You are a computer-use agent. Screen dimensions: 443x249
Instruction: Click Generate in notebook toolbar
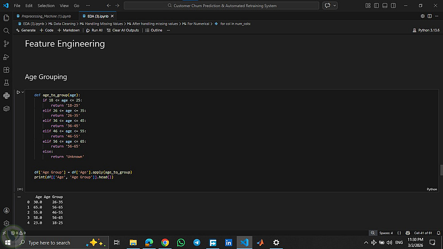[x=26, y=30]
